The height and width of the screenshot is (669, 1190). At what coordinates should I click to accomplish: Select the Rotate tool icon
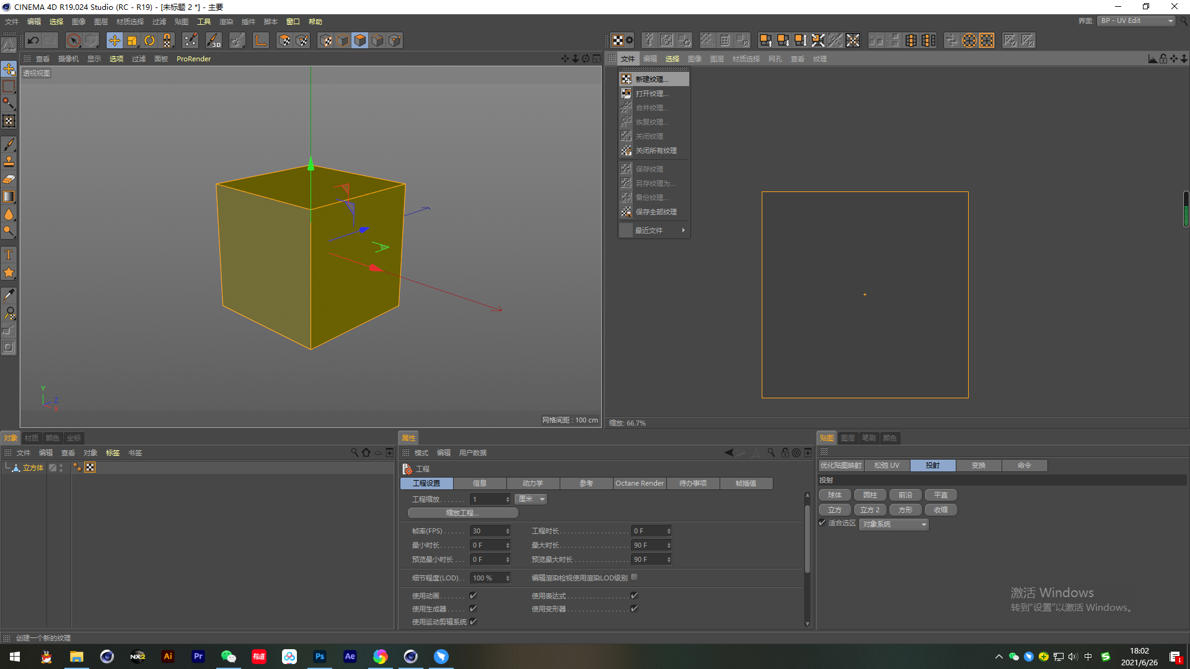click(x=149, y=41)
